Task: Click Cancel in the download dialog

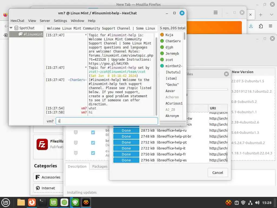Action: (218, 173)
